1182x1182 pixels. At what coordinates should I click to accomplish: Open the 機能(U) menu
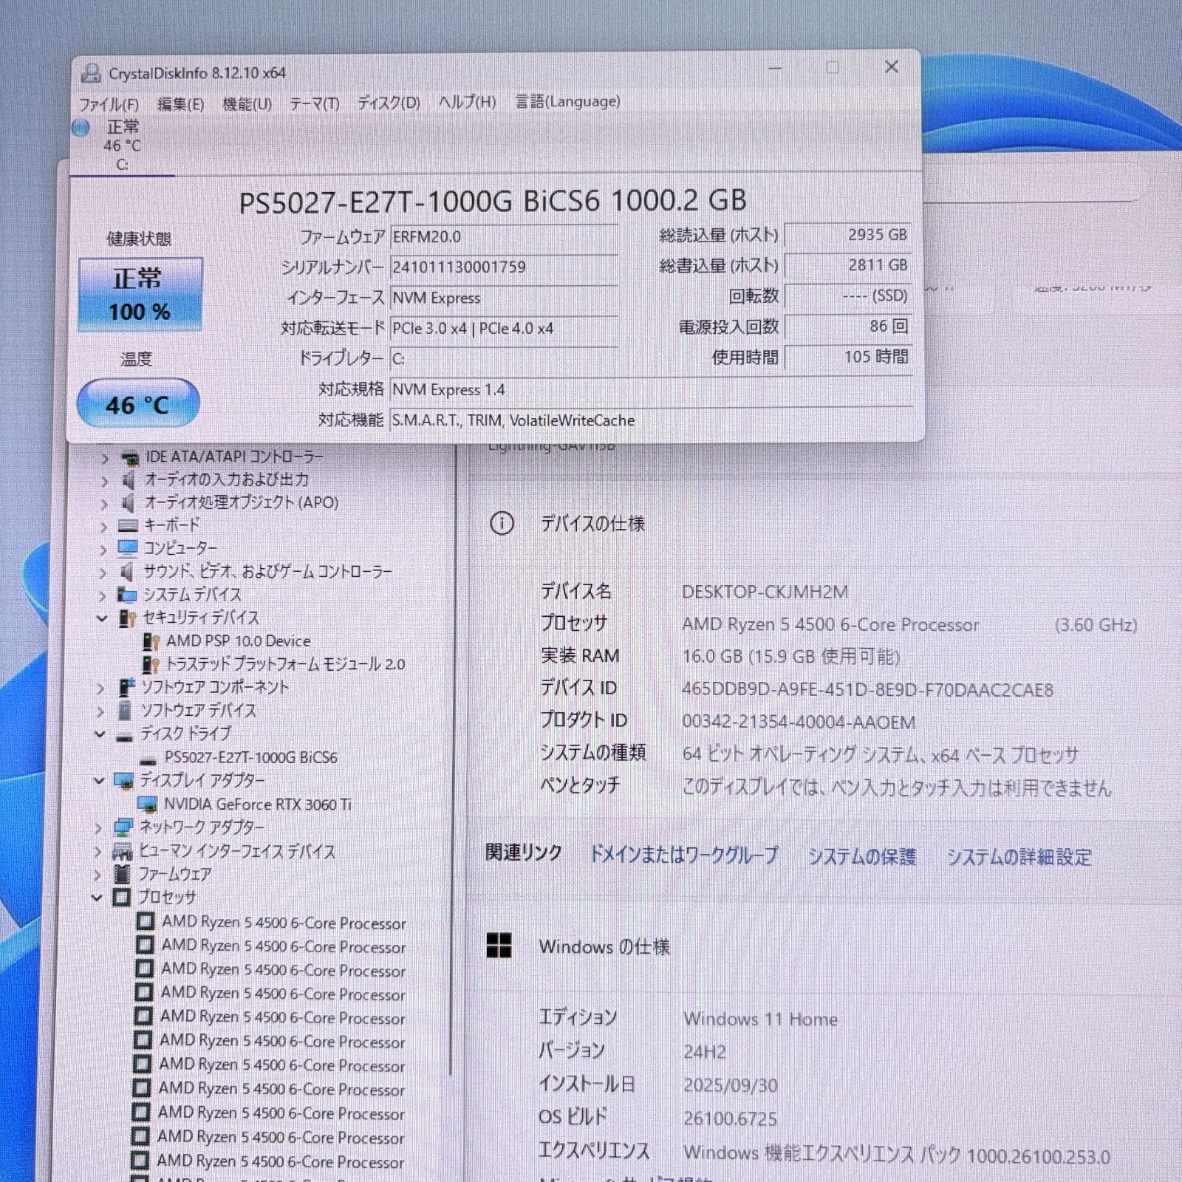pos(247,103)
